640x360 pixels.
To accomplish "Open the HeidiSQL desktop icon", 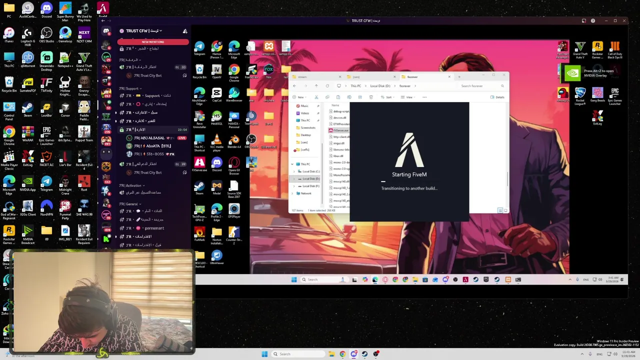I will pos(216,118).
